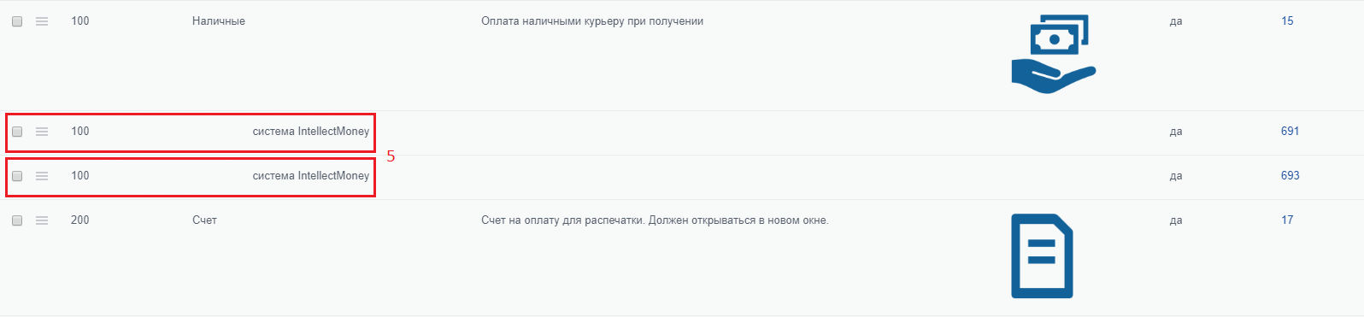
Task: Open hamburger menu for IntellectMoney row 691
Action: (42, 132)
